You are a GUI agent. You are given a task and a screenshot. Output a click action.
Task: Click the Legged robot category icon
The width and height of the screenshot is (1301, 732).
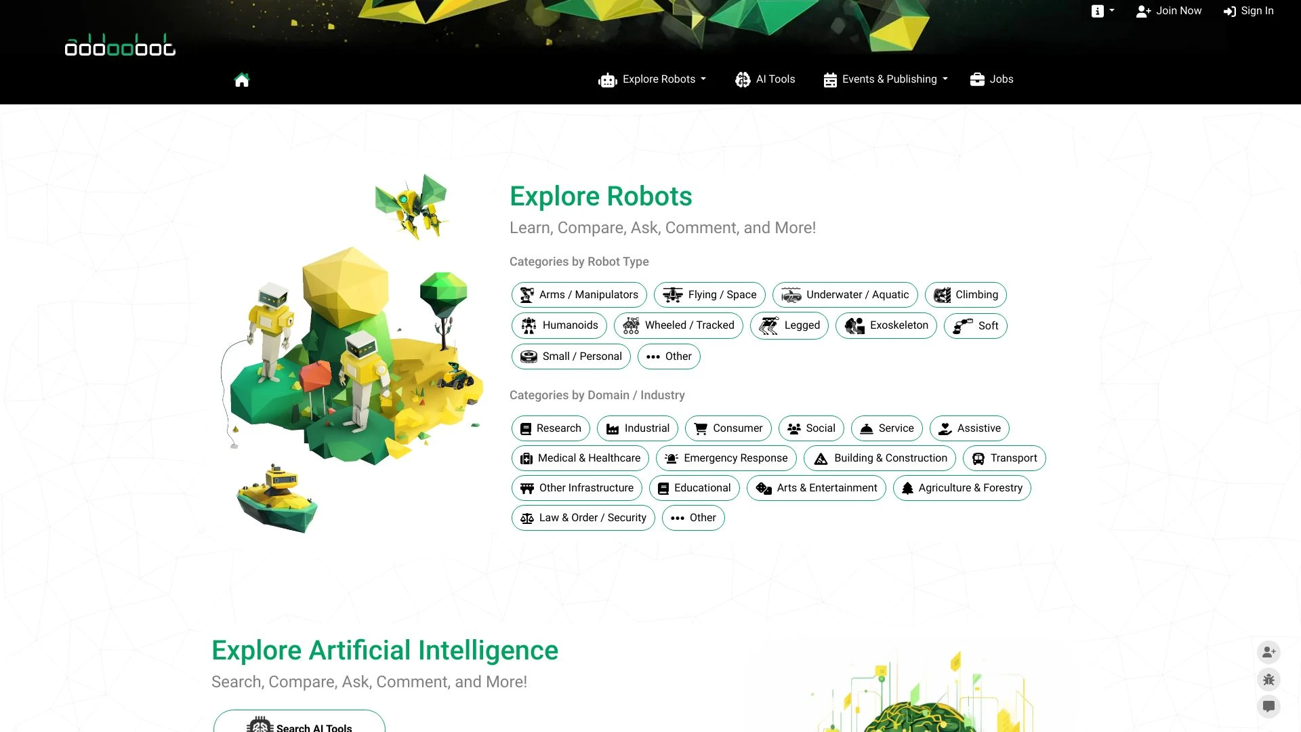point(768,325)
